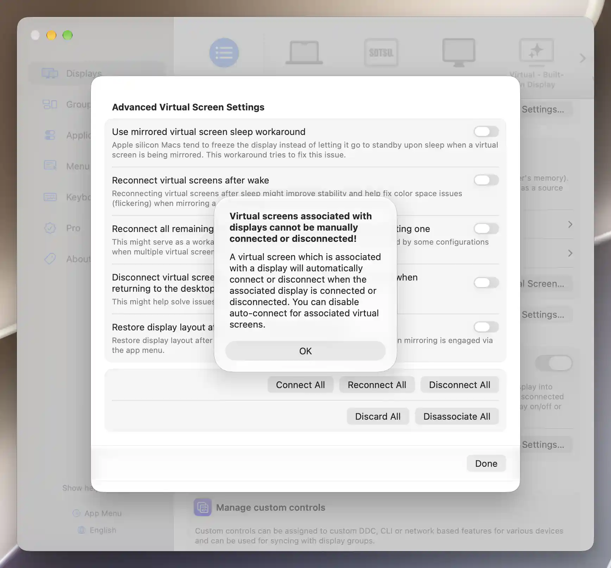Viewport: 611px width, 568px height.
Task: Click the Menu sidebar icon
Action: click(x=50, y=166)
